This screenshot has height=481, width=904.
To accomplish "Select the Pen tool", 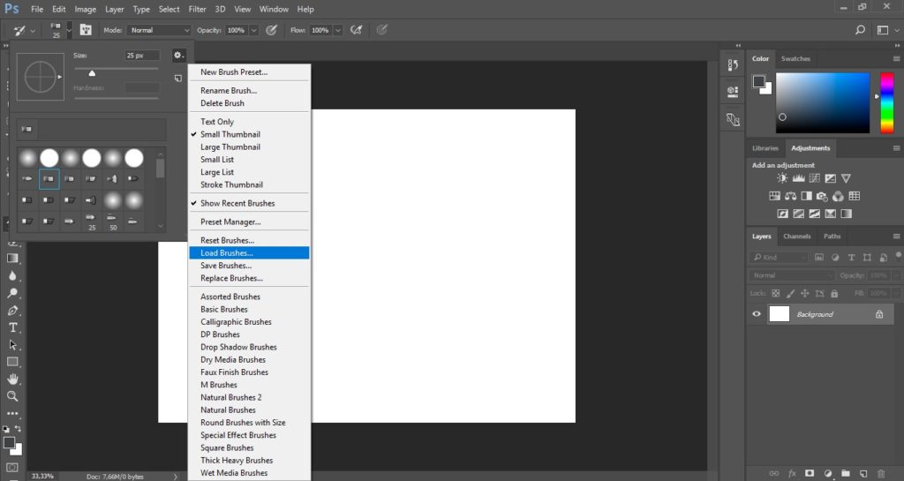I will [x=12, y=311].
